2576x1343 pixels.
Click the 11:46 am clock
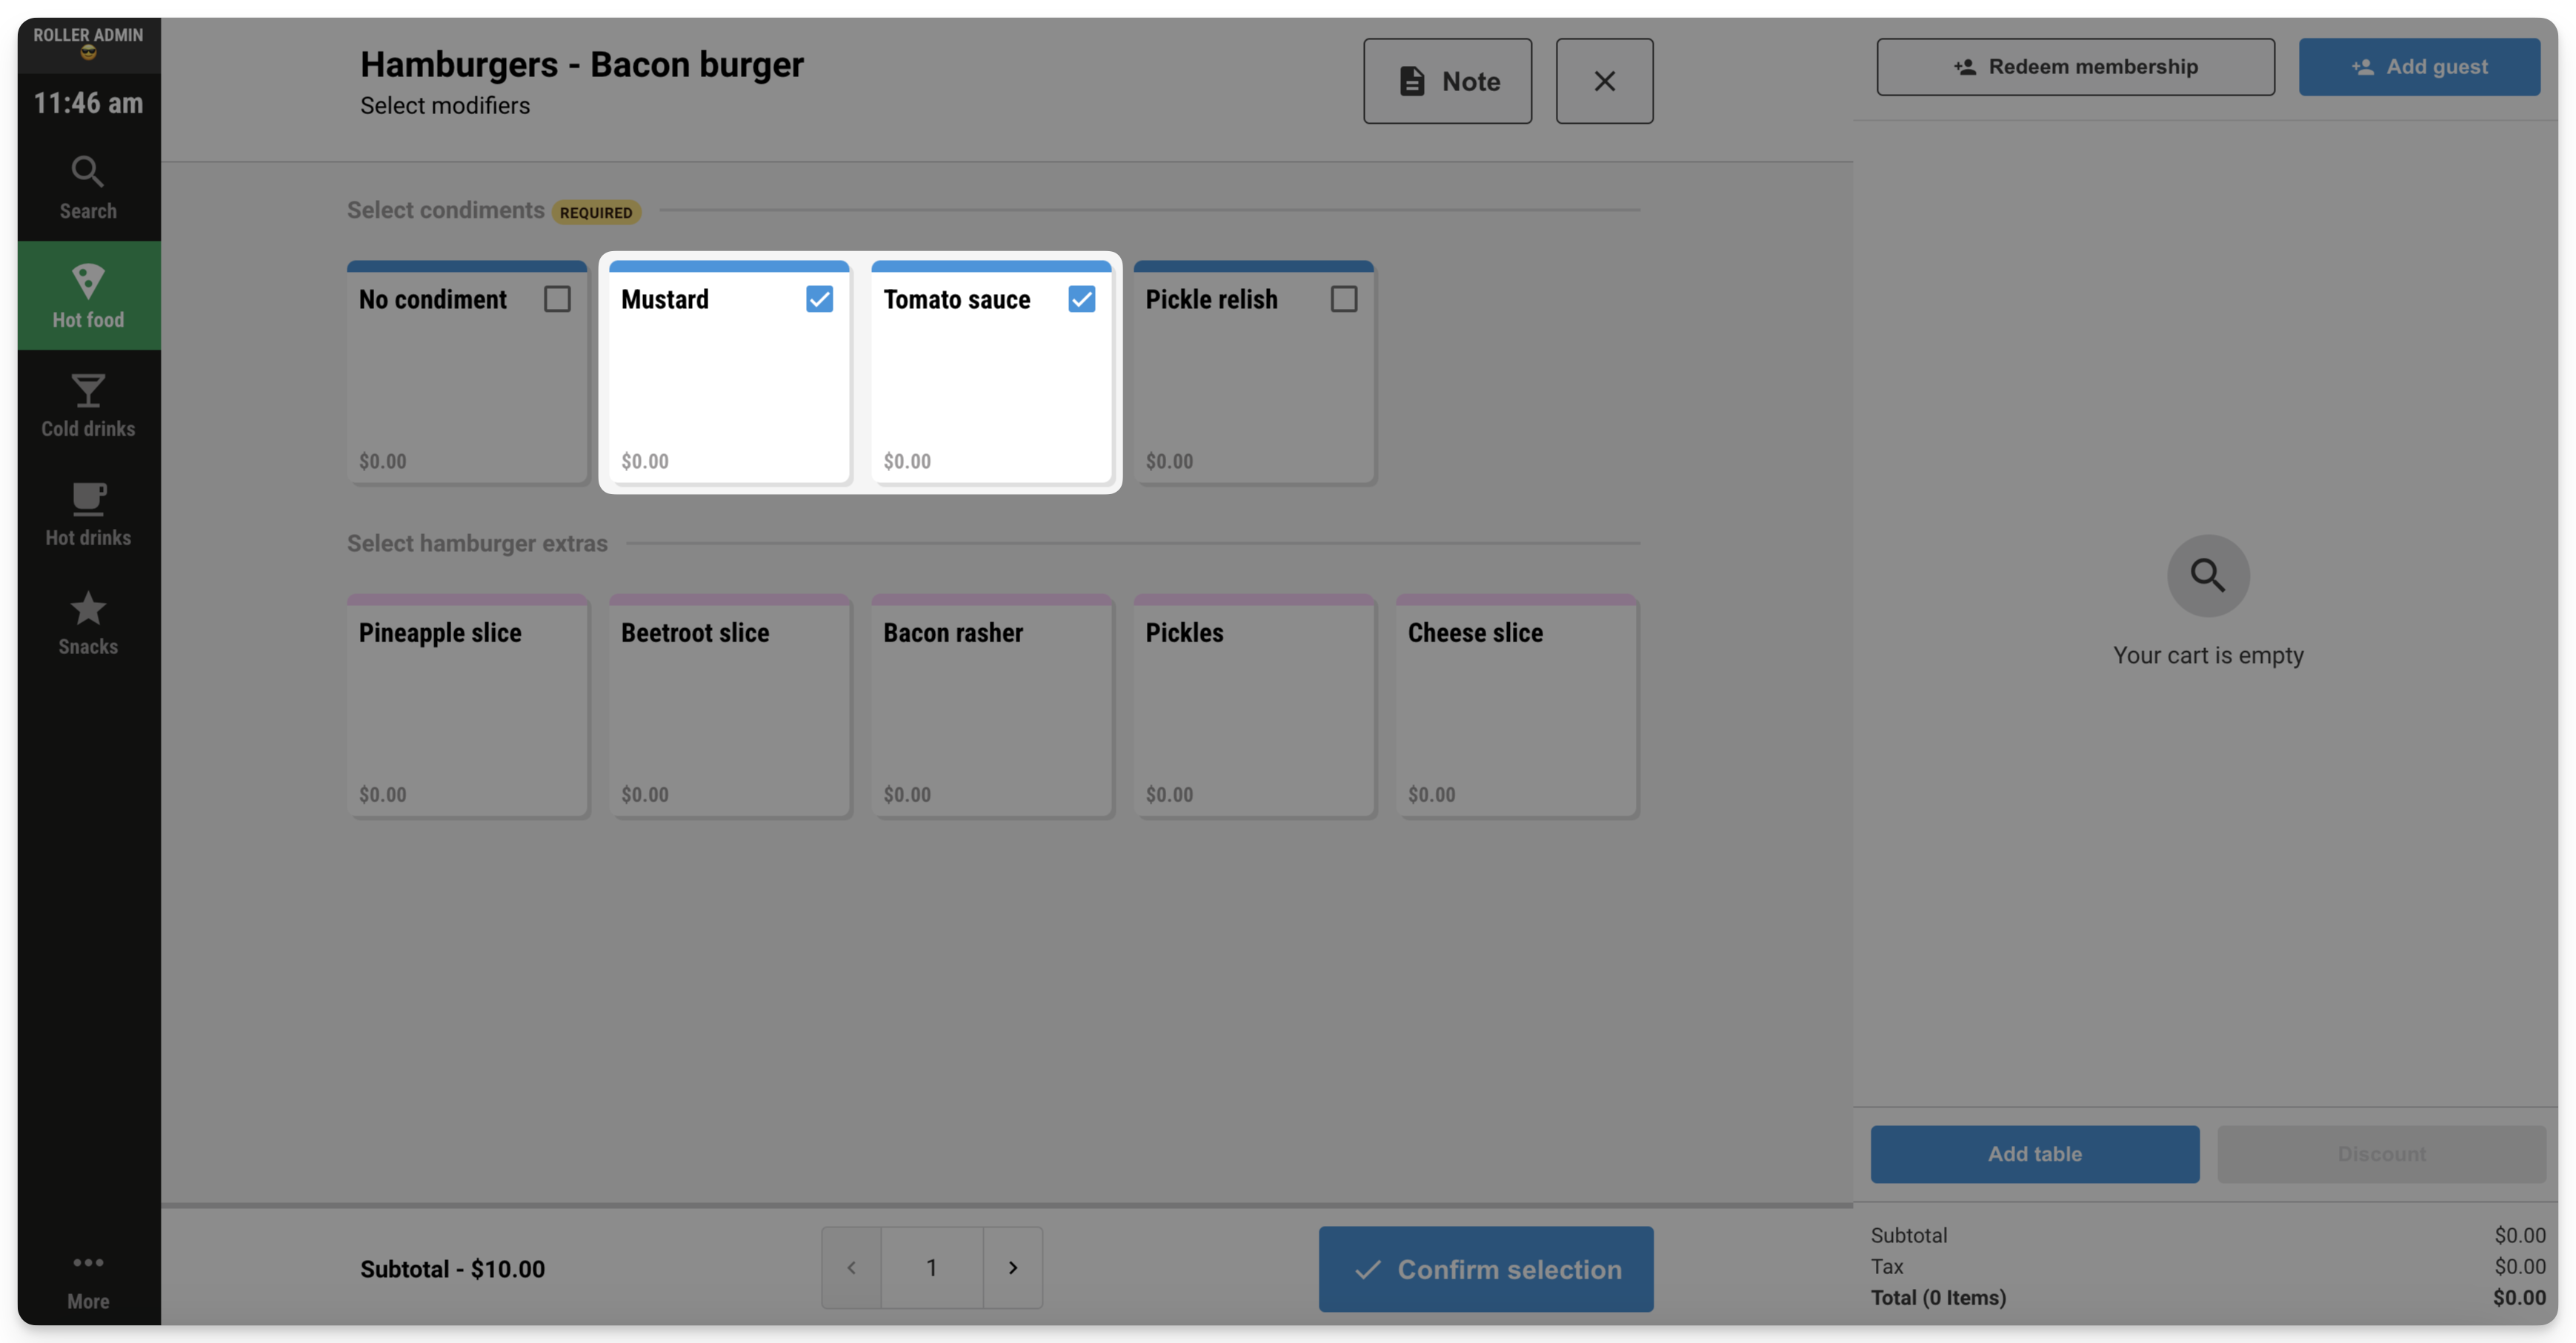pos(88,103)
